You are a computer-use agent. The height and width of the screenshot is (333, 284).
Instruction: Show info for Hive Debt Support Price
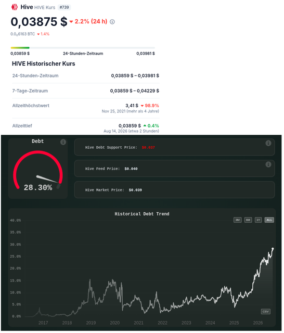268,143
